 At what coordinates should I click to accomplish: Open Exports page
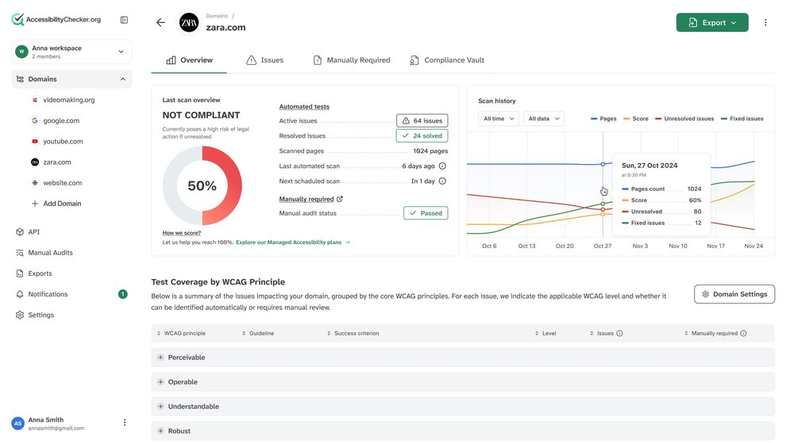click(x=40, y=273)
